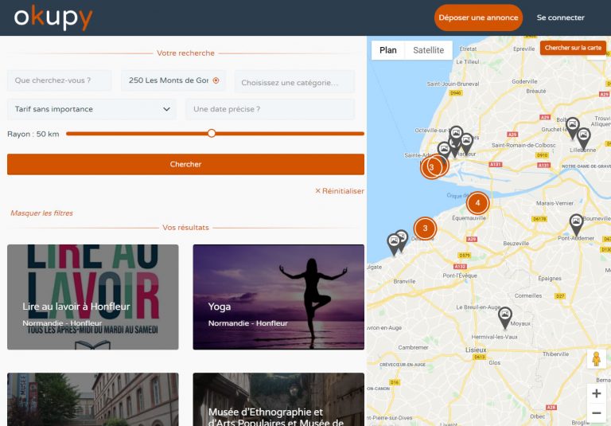This screenshot has width=611, height=426.
Task: Click the Déposer une annonce button
Action: click(x=478, y=18)
